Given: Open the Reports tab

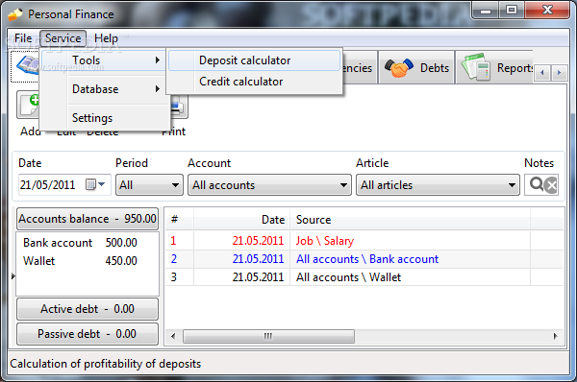Looking at the screenshot, I should (x=495, y=68).
